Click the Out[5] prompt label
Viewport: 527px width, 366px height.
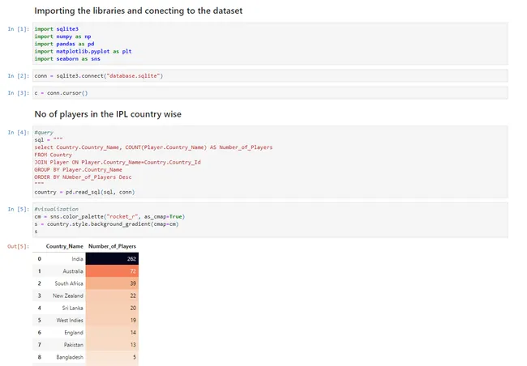coord(19,246)
